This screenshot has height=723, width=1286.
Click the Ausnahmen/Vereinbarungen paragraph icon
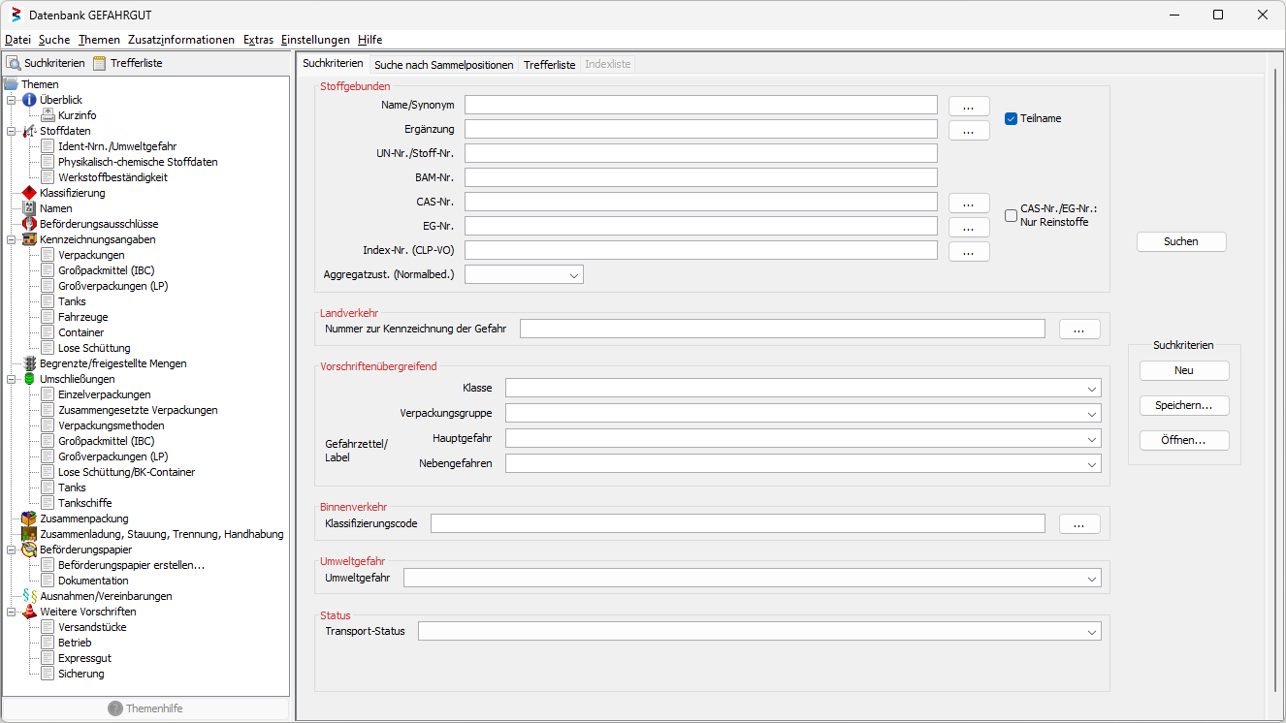[x=29, y=596]
